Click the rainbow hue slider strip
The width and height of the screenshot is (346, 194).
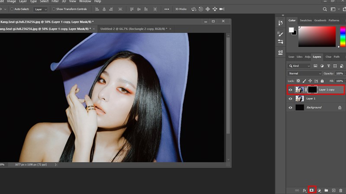(x=343, y=37)
